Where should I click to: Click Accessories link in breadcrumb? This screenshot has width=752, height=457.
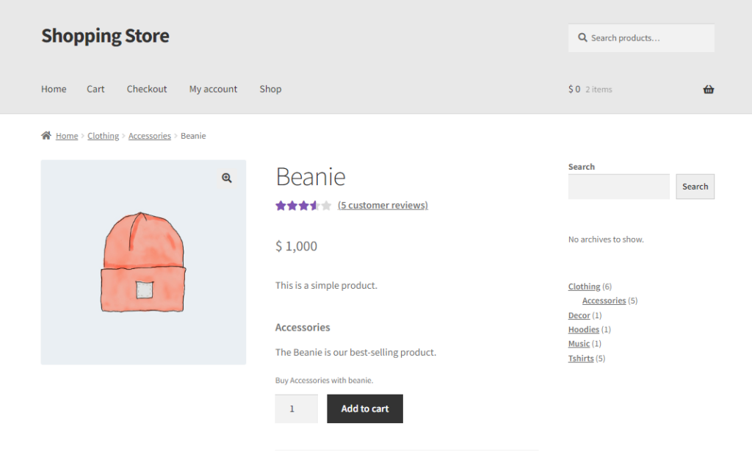click(x=150, y=136)
